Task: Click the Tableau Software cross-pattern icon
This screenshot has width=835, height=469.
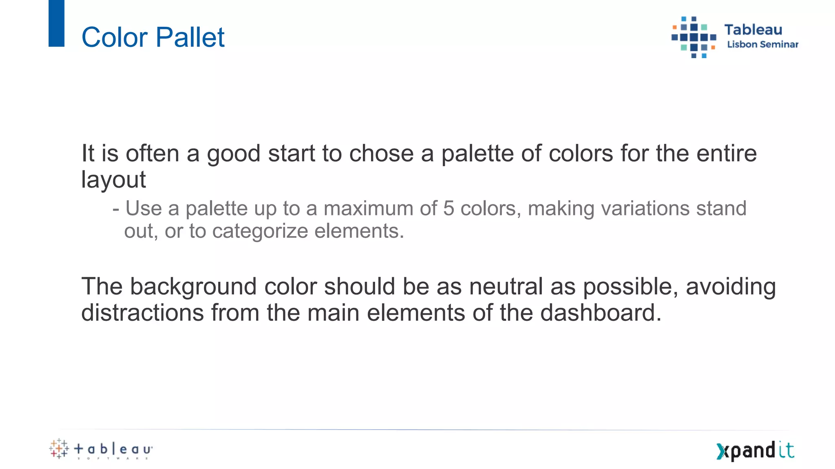Action: pyautogui.click(x=59, y=449)
